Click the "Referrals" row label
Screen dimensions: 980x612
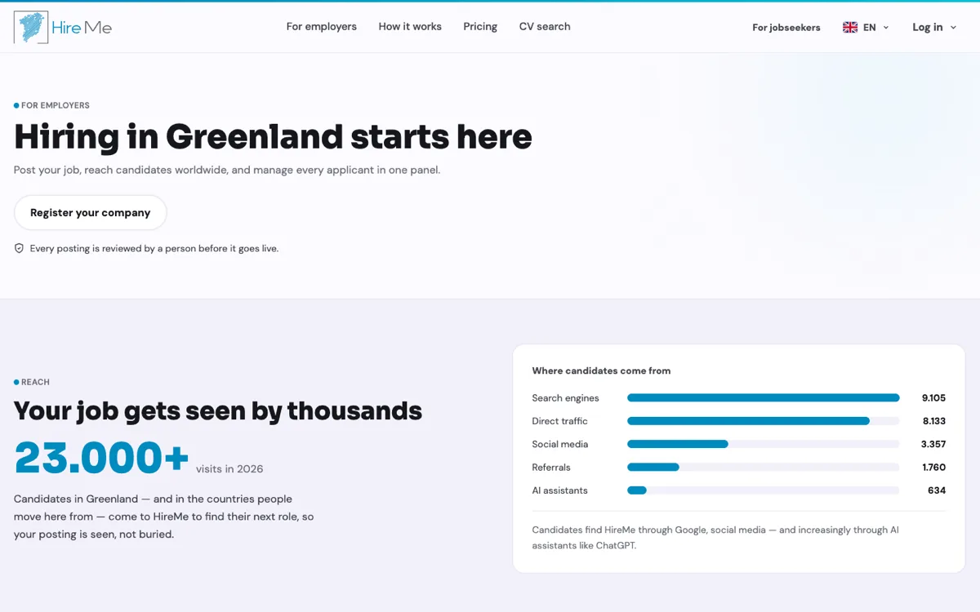[x=551, y=468]
